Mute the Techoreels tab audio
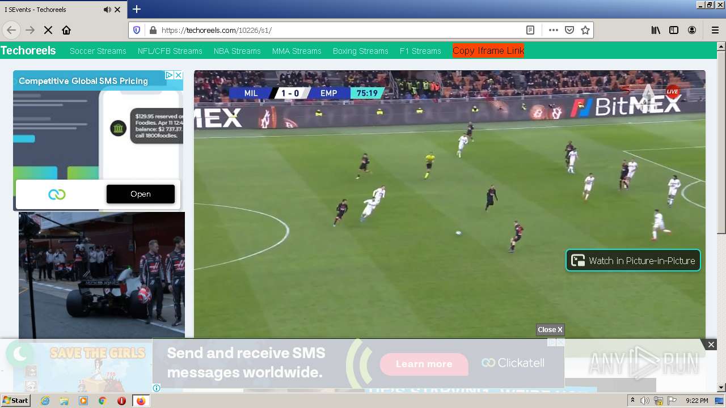The width and height of the screenshot is (726, 408). [107, 10]
